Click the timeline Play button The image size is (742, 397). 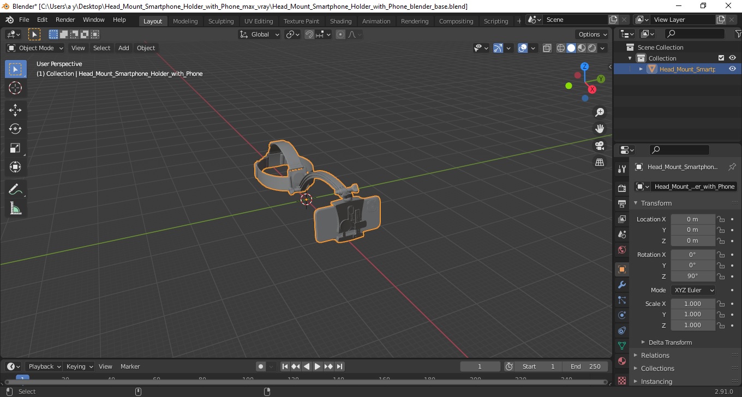tap(318, 366)
